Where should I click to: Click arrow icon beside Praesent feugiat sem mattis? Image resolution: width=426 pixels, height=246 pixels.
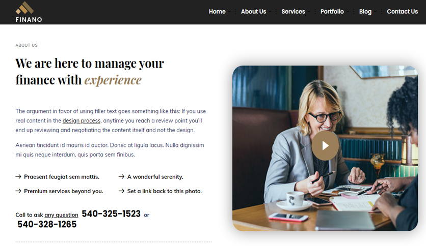tap(18, 177)
